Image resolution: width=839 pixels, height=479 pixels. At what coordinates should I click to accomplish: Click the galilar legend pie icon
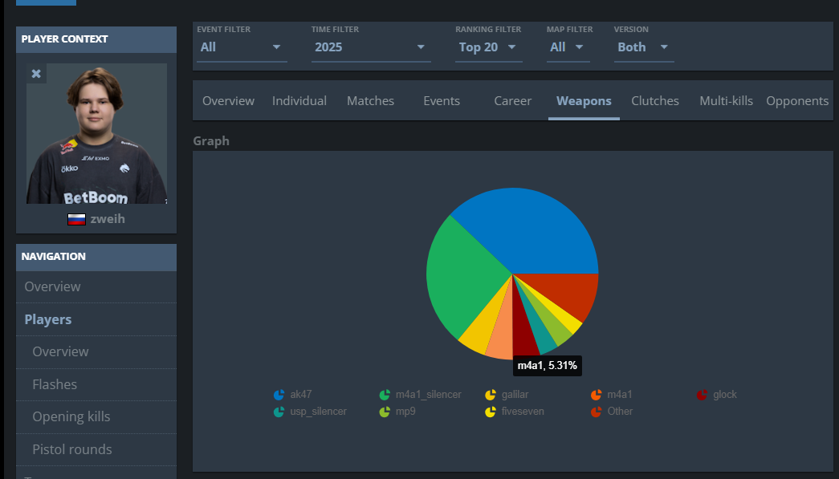coord(491,395)
